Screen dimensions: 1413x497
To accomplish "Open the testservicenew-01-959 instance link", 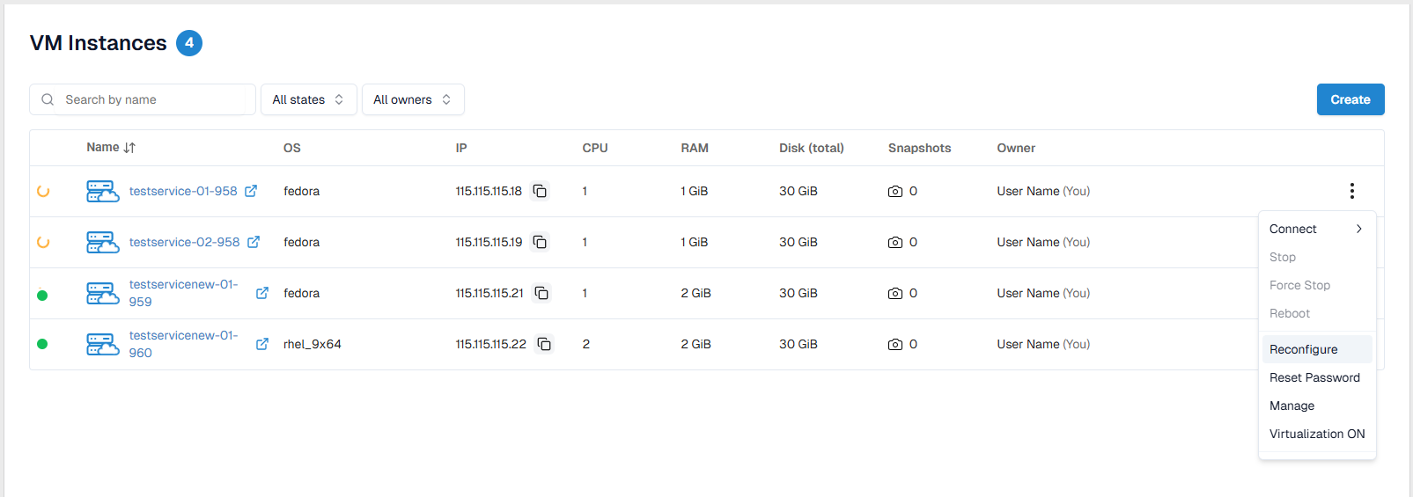I will (183, 293).
